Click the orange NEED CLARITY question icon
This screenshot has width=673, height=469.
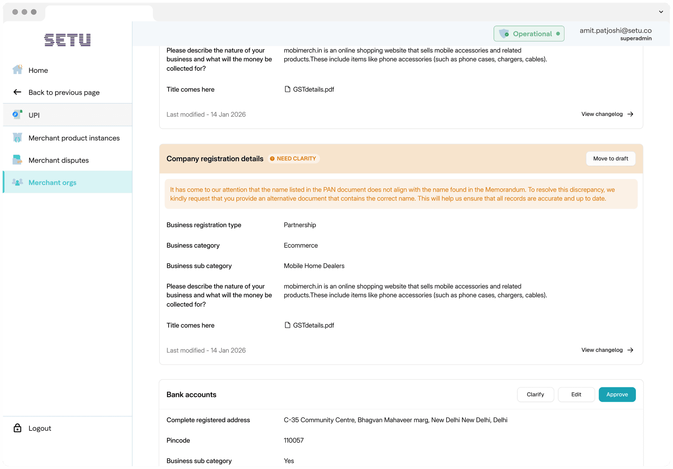click(272, 159)
